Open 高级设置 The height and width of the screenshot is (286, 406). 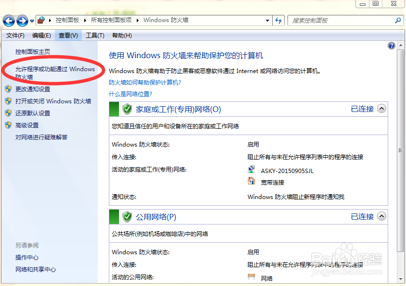click(27, 125)
